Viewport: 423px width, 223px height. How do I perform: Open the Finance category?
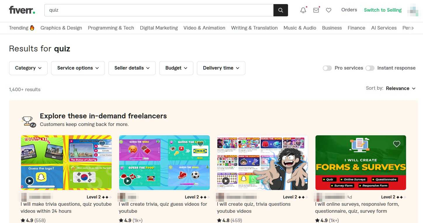click(356, 28)
